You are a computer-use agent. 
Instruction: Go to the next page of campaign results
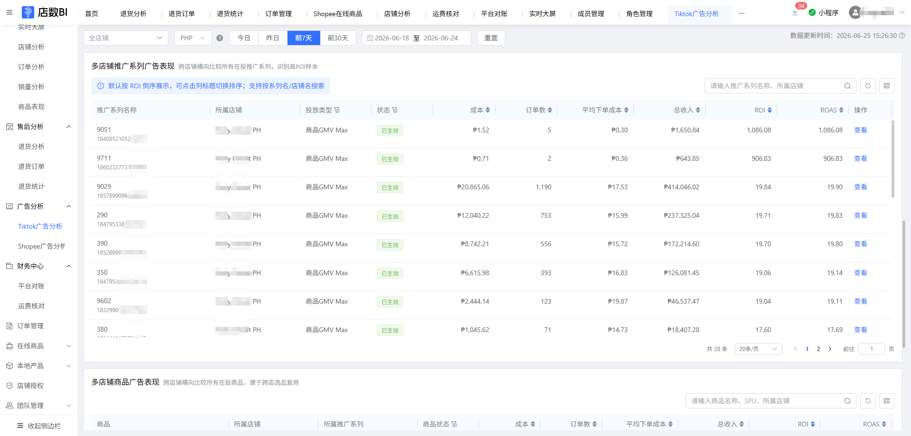830,349
